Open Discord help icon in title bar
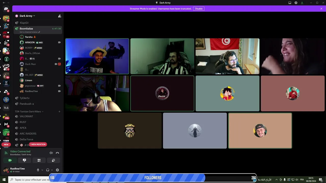326x183 pixels. click(296, 3)
